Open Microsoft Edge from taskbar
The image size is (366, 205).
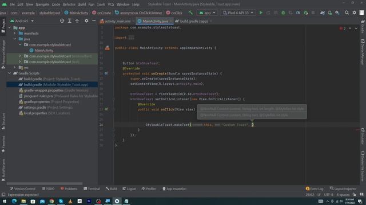[x=14, y=201]
